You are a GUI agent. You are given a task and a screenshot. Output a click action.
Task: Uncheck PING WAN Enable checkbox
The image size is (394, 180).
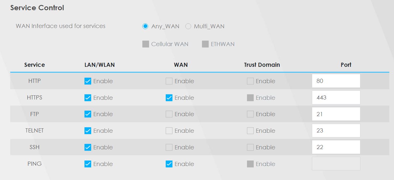click(169, 164)
